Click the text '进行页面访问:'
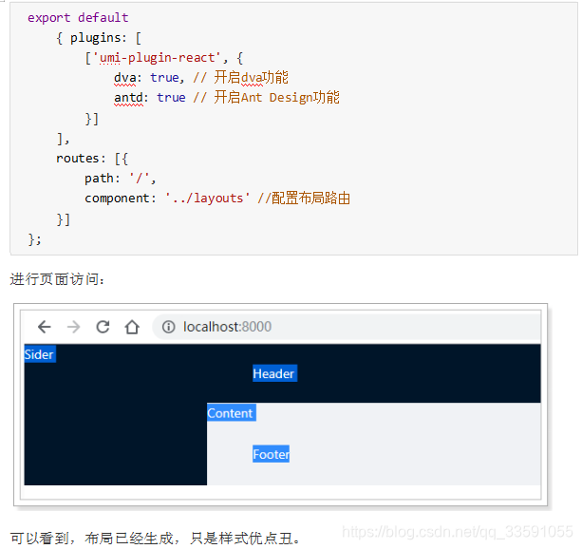This screenshot has width=582, height=549. click(58, 279)
